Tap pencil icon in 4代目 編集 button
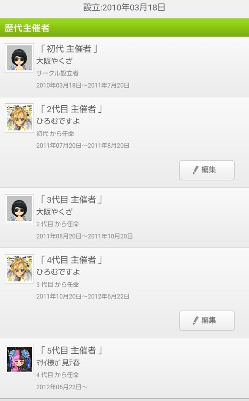The image size is (249, 401). click(x=196, y=321)
